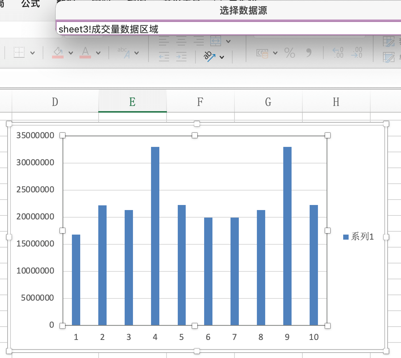
Task: Click the format as table icon
Action: click(389, 42)
